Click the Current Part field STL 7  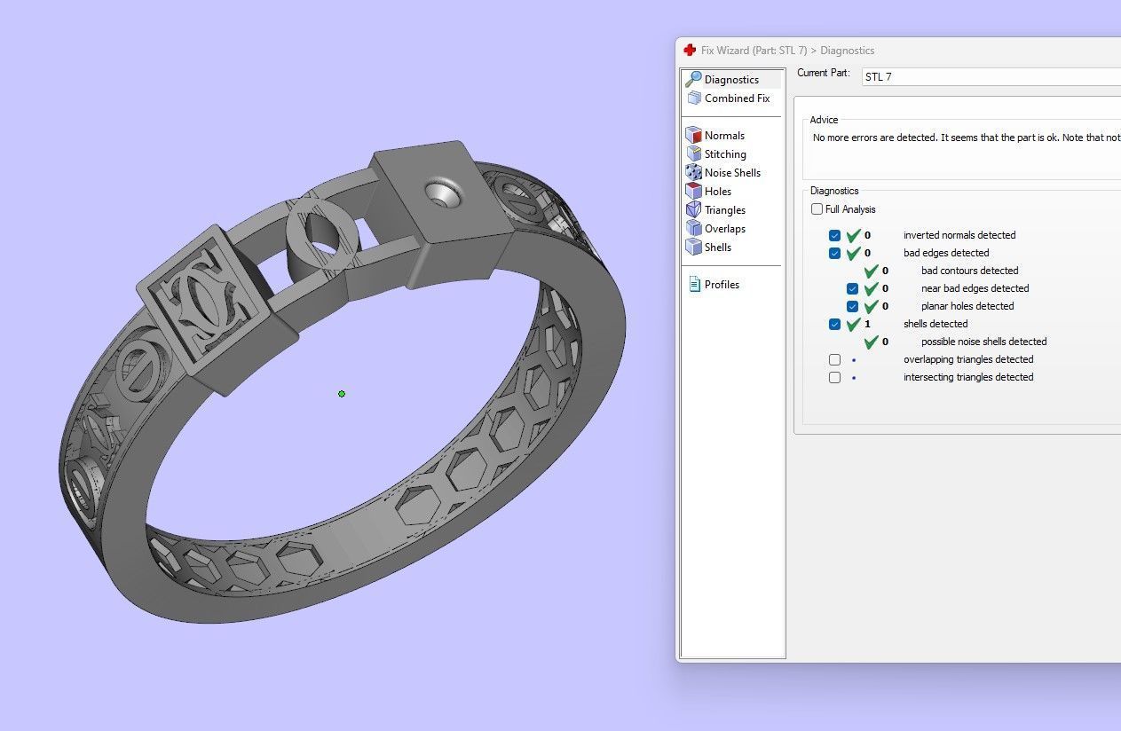pyautogui.click(x=991, y=76)
